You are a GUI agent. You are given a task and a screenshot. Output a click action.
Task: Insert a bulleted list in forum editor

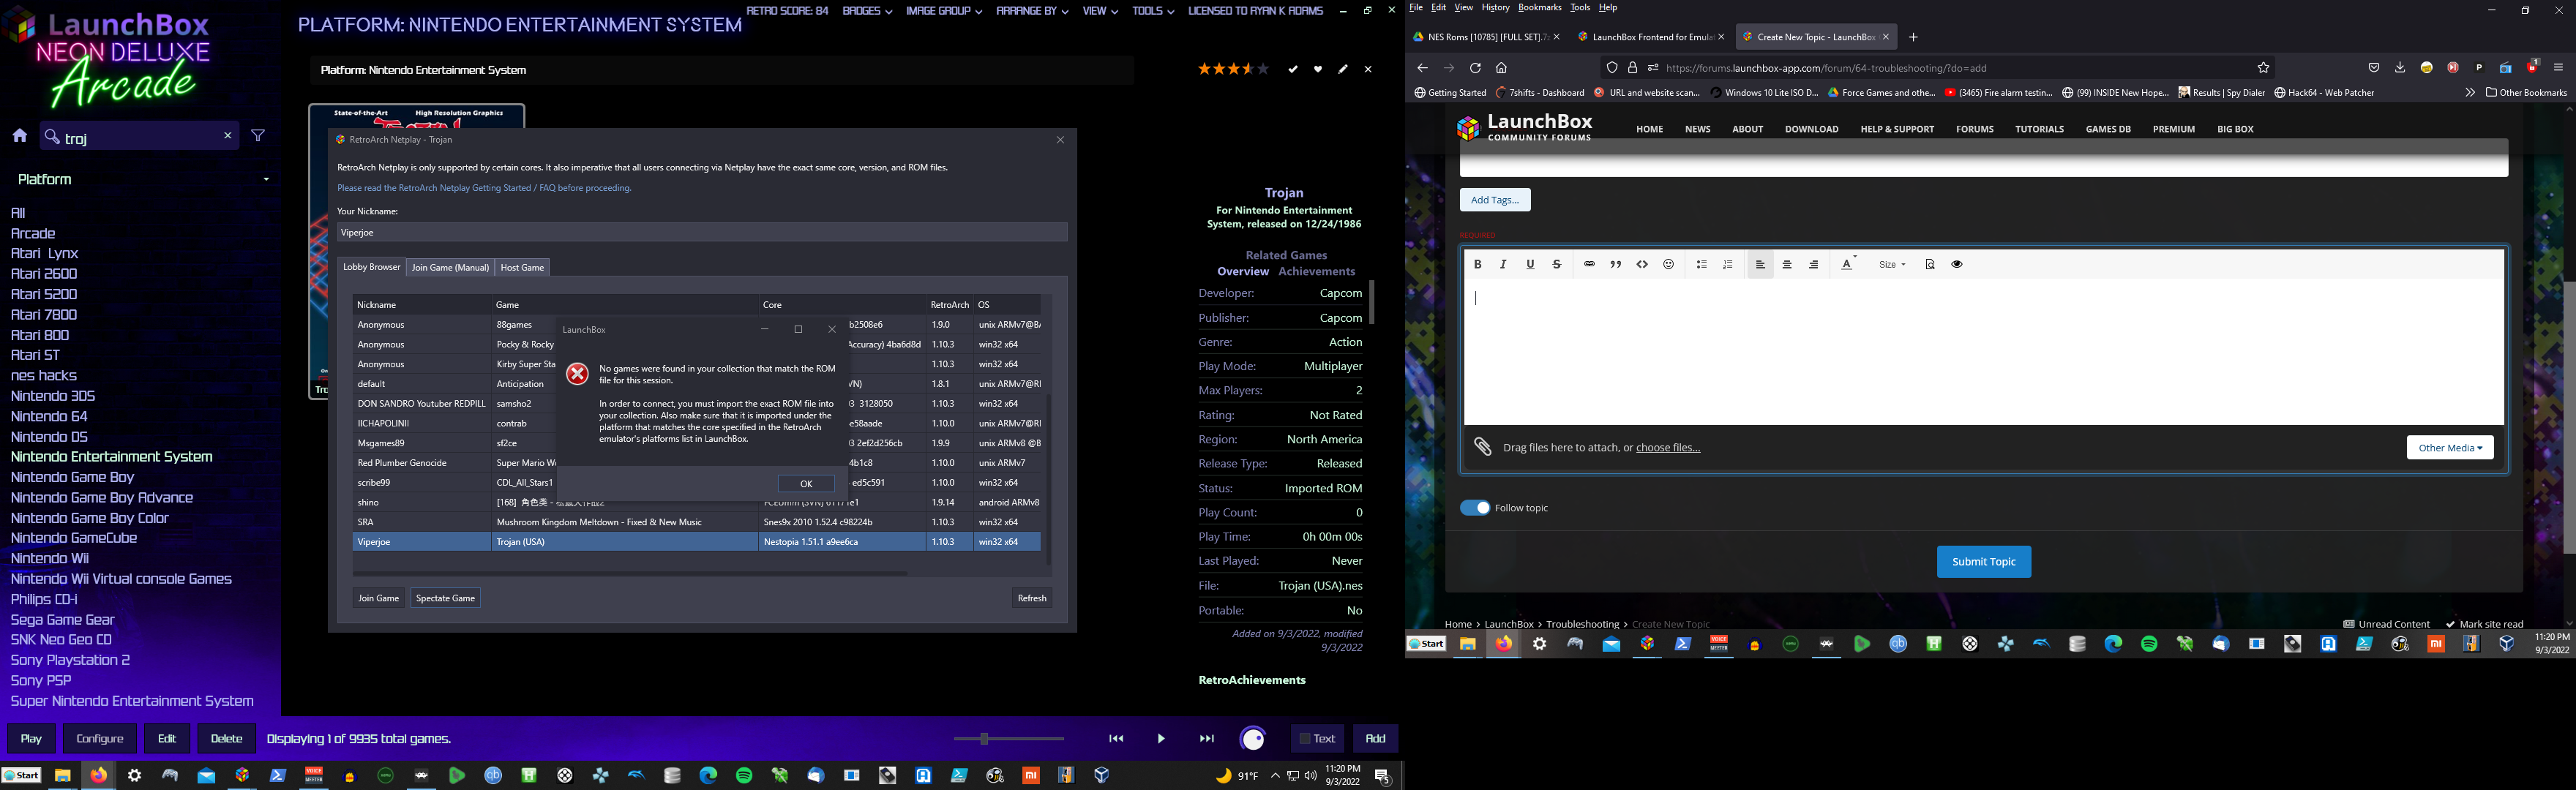[1702, 265]
